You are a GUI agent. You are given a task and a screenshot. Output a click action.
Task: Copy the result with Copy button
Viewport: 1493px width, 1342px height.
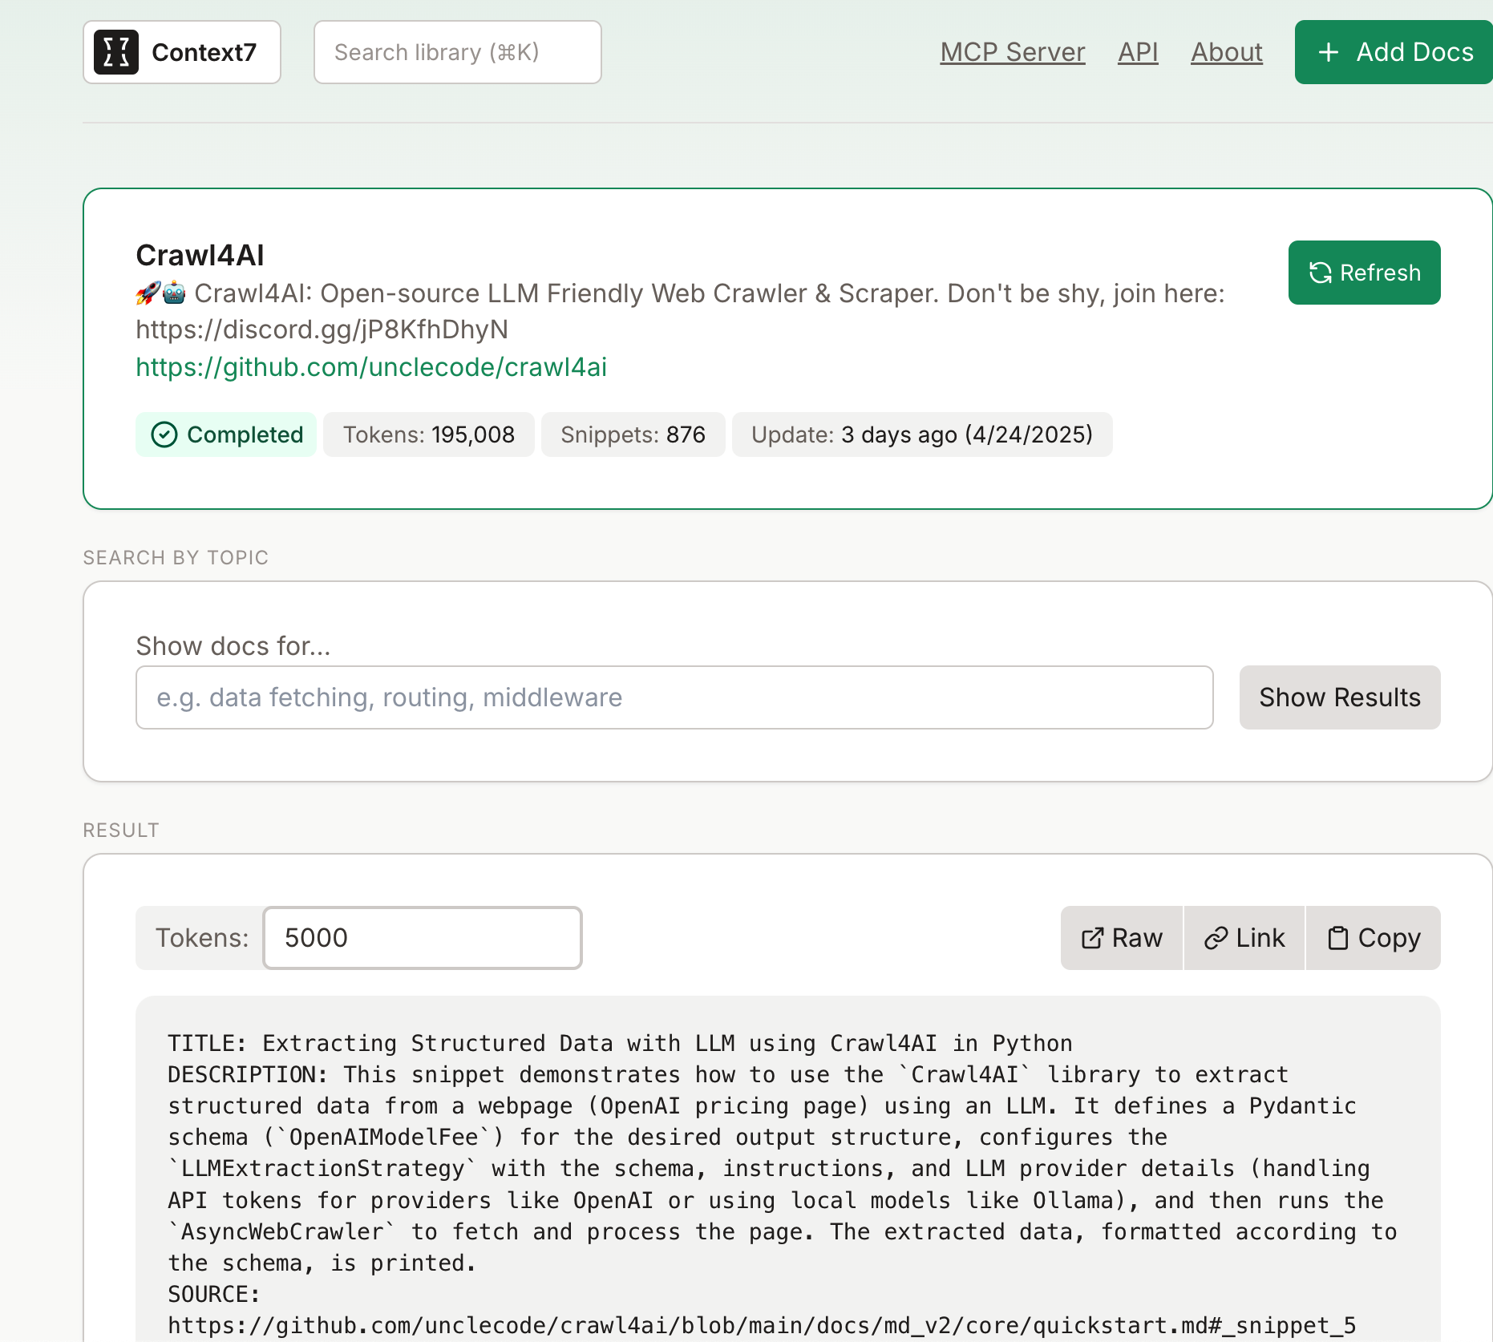tap(1374, 938)
